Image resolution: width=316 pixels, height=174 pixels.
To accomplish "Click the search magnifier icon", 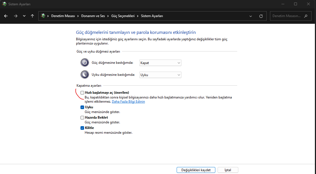I will click(306, 16).
